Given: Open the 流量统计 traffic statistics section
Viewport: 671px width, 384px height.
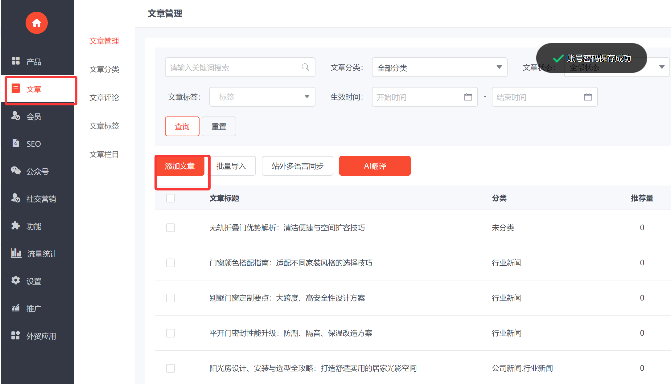Looking at the screenshot, I should tap(42, 254).
